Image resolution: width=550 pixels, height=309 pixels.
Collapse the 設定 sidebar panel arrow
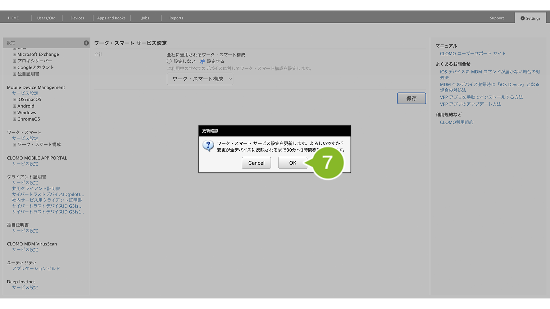coord(86,43)
